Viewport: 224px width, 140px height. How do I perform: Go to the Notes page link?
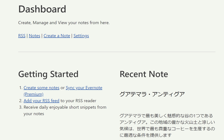pos(34,36)
